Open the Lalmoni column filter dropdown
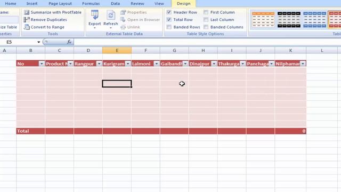The width and height of the screenshot is (341, 192). (157, 63)
